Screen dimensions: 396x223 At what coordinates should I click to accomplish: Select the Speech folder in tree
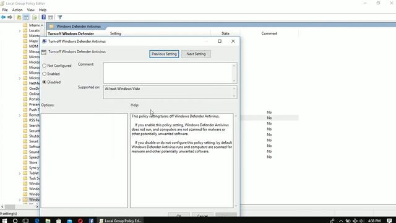coord(34,157)
